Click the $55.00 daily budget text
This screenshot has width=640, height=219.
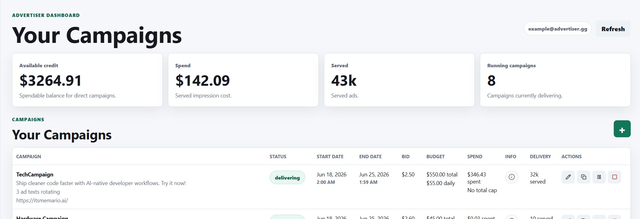441,183
